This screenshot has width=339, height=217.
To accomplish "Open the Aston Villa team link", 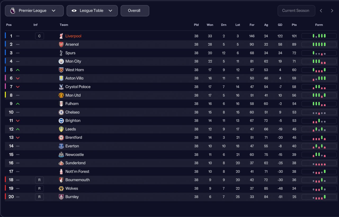I will point(74,78).
